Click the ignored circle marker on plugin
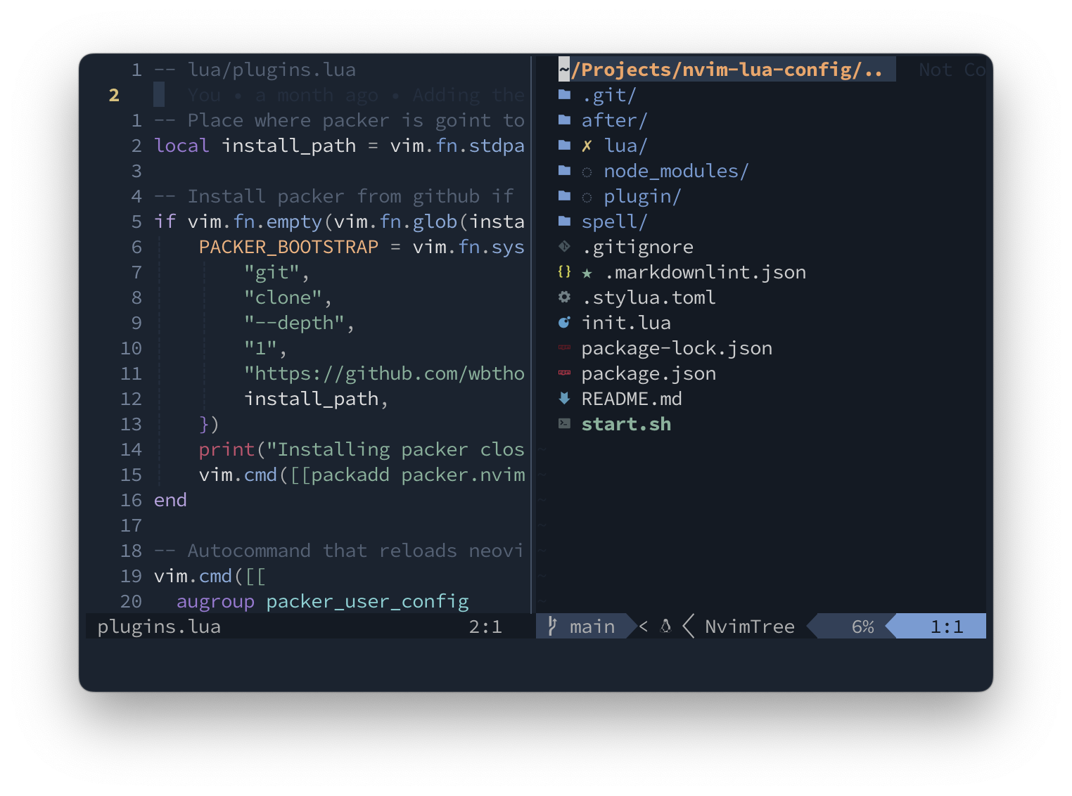Viewport: 1072px width, 796px height. point(587,197)
